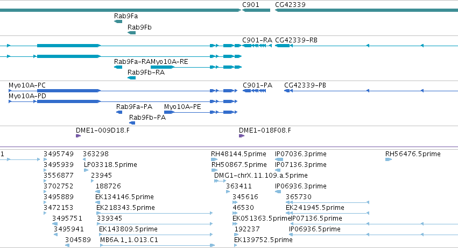
Task: Click IP07136.5prime label
Action: click(x=316, y=218)
